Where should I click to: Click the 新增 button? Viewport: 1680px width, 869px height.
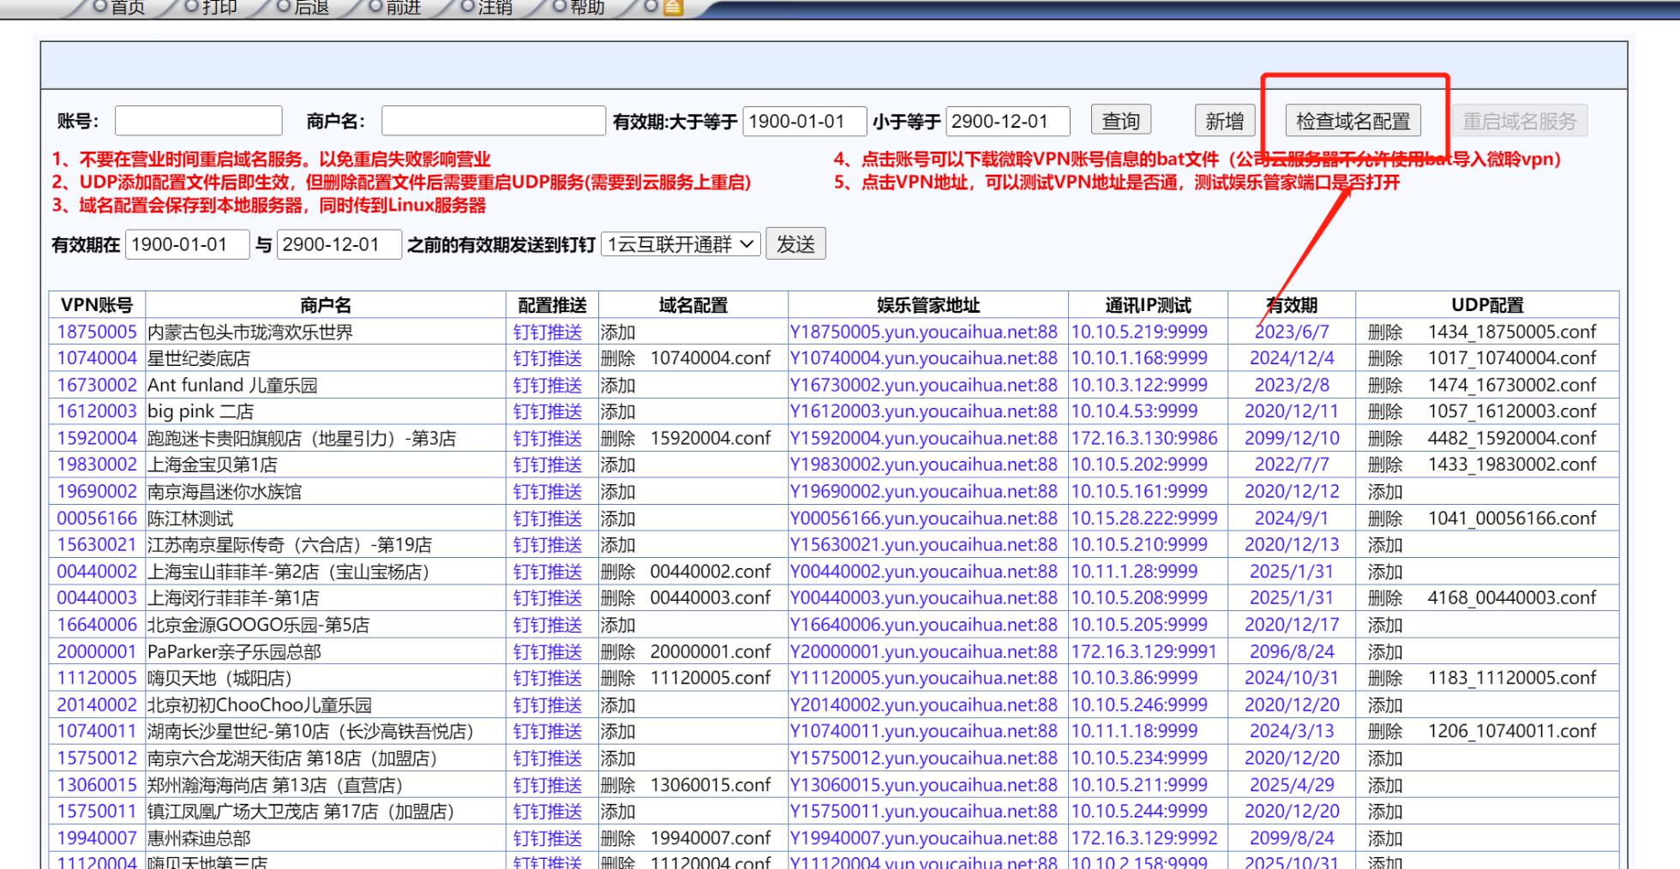(x=1224, y=121)
